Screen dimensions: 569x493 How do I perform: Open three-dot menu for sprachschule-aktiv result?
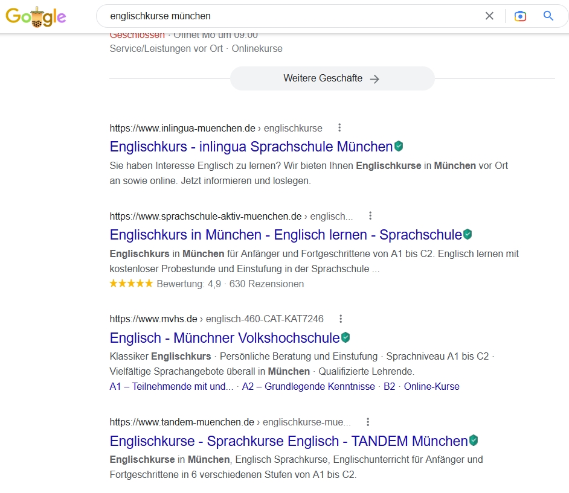click(370, 216)
